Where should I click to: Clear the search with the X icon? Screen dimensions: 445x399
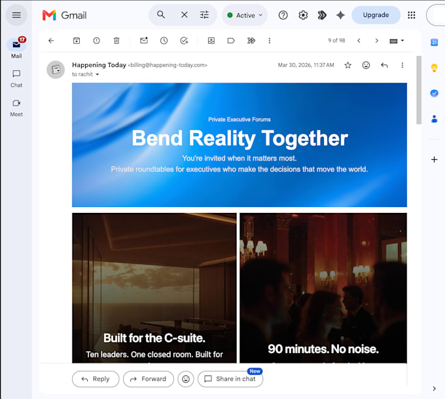click(x=184, y=15)
